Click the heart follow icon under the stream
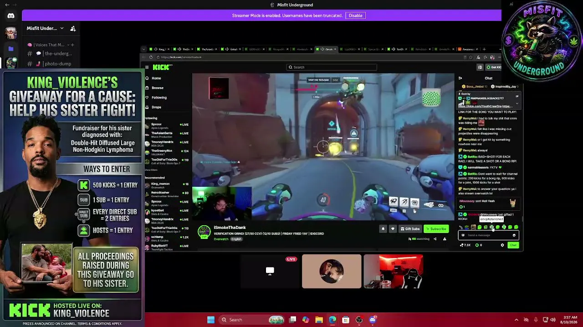 pos(393,229)
